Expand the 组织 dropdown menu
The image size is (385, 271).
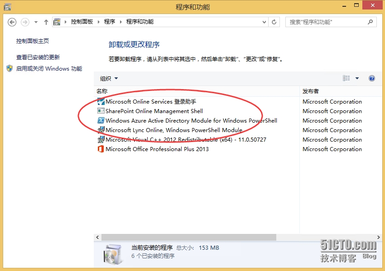[x=109, y=78]
